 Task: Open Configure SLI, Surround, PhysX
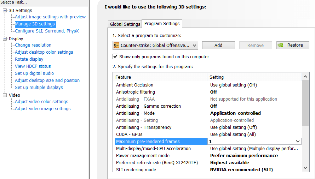[47, 31]
